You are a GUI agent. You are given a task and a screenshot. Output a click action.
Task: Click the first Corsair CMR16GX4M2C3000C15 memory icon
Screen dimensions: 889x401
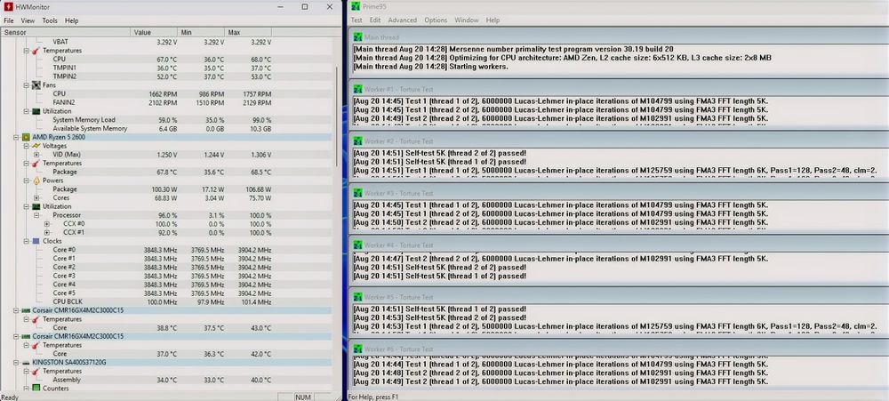pos(26,311)
